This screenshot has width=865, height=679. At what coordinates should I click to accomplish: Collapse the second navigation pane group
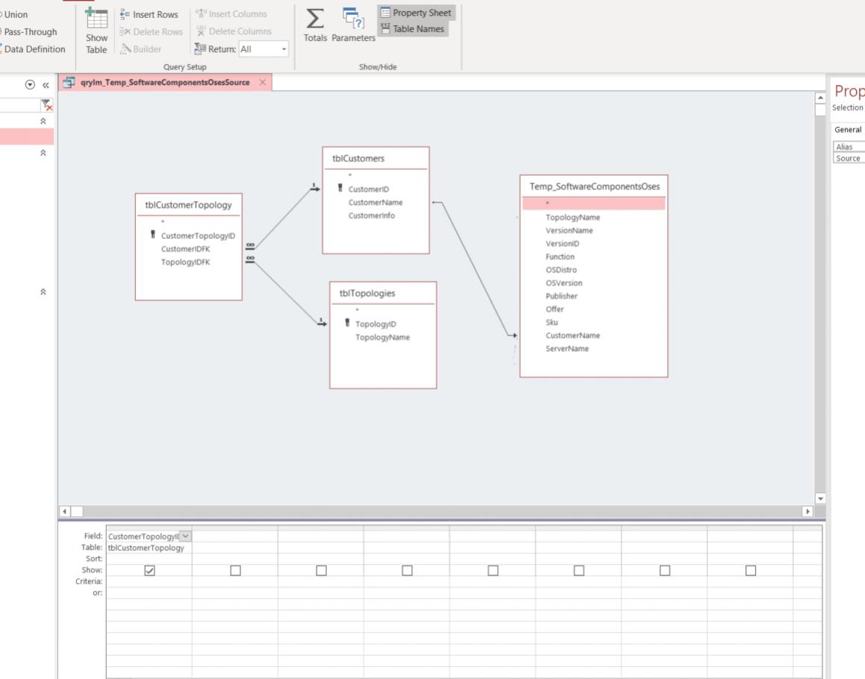coord(43,153)
